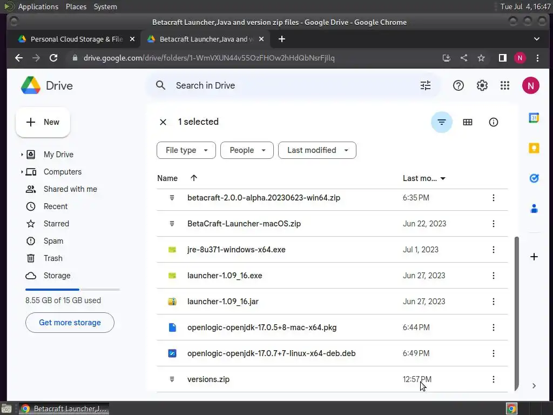This screenshot has width=553, height=415.
Task: Reload the page in Chrome
Action: coord(53,58)
